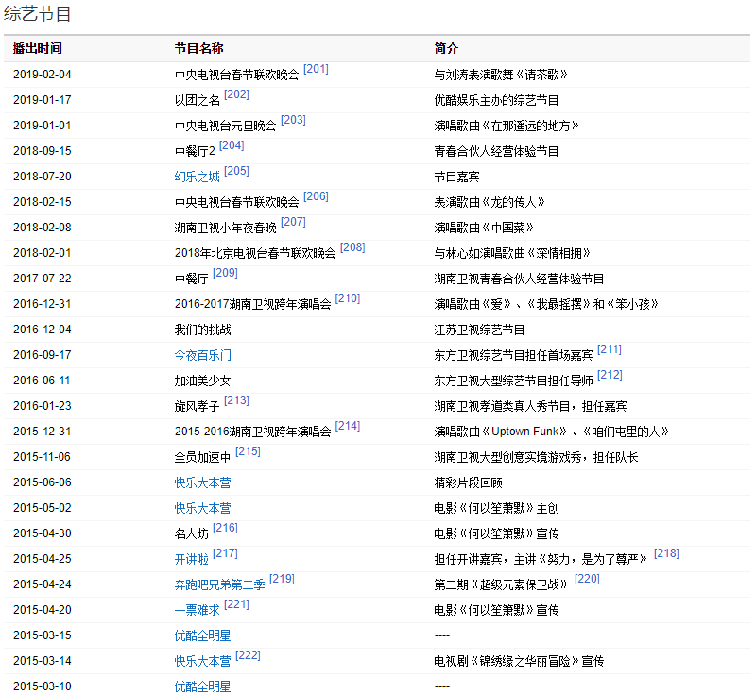View citation [208] for 北京电视台春节联欢晚会
Image resolution: width=756 pixels, height=694 pixels.
click(x=352, y=247)
